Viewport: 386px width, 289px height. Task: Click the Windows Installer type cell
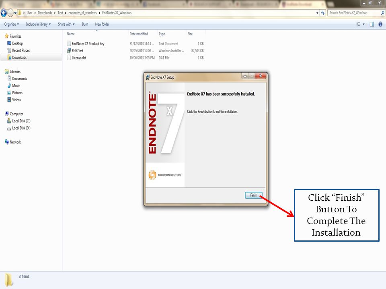click(x=171, y=51)
